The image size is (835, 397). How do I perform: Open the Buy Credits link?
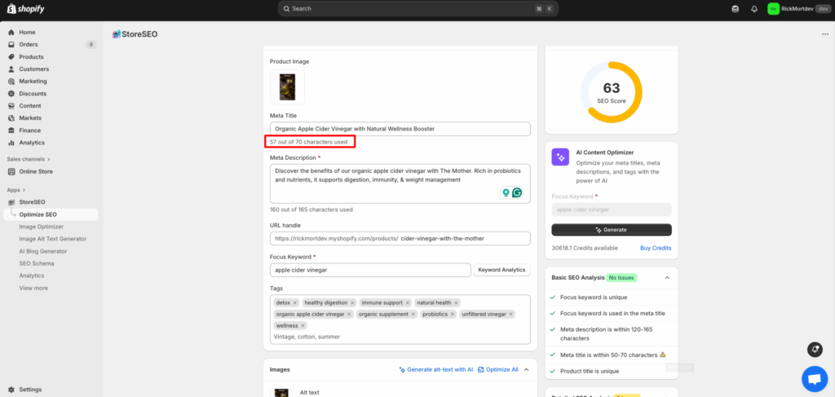[656, 248]
